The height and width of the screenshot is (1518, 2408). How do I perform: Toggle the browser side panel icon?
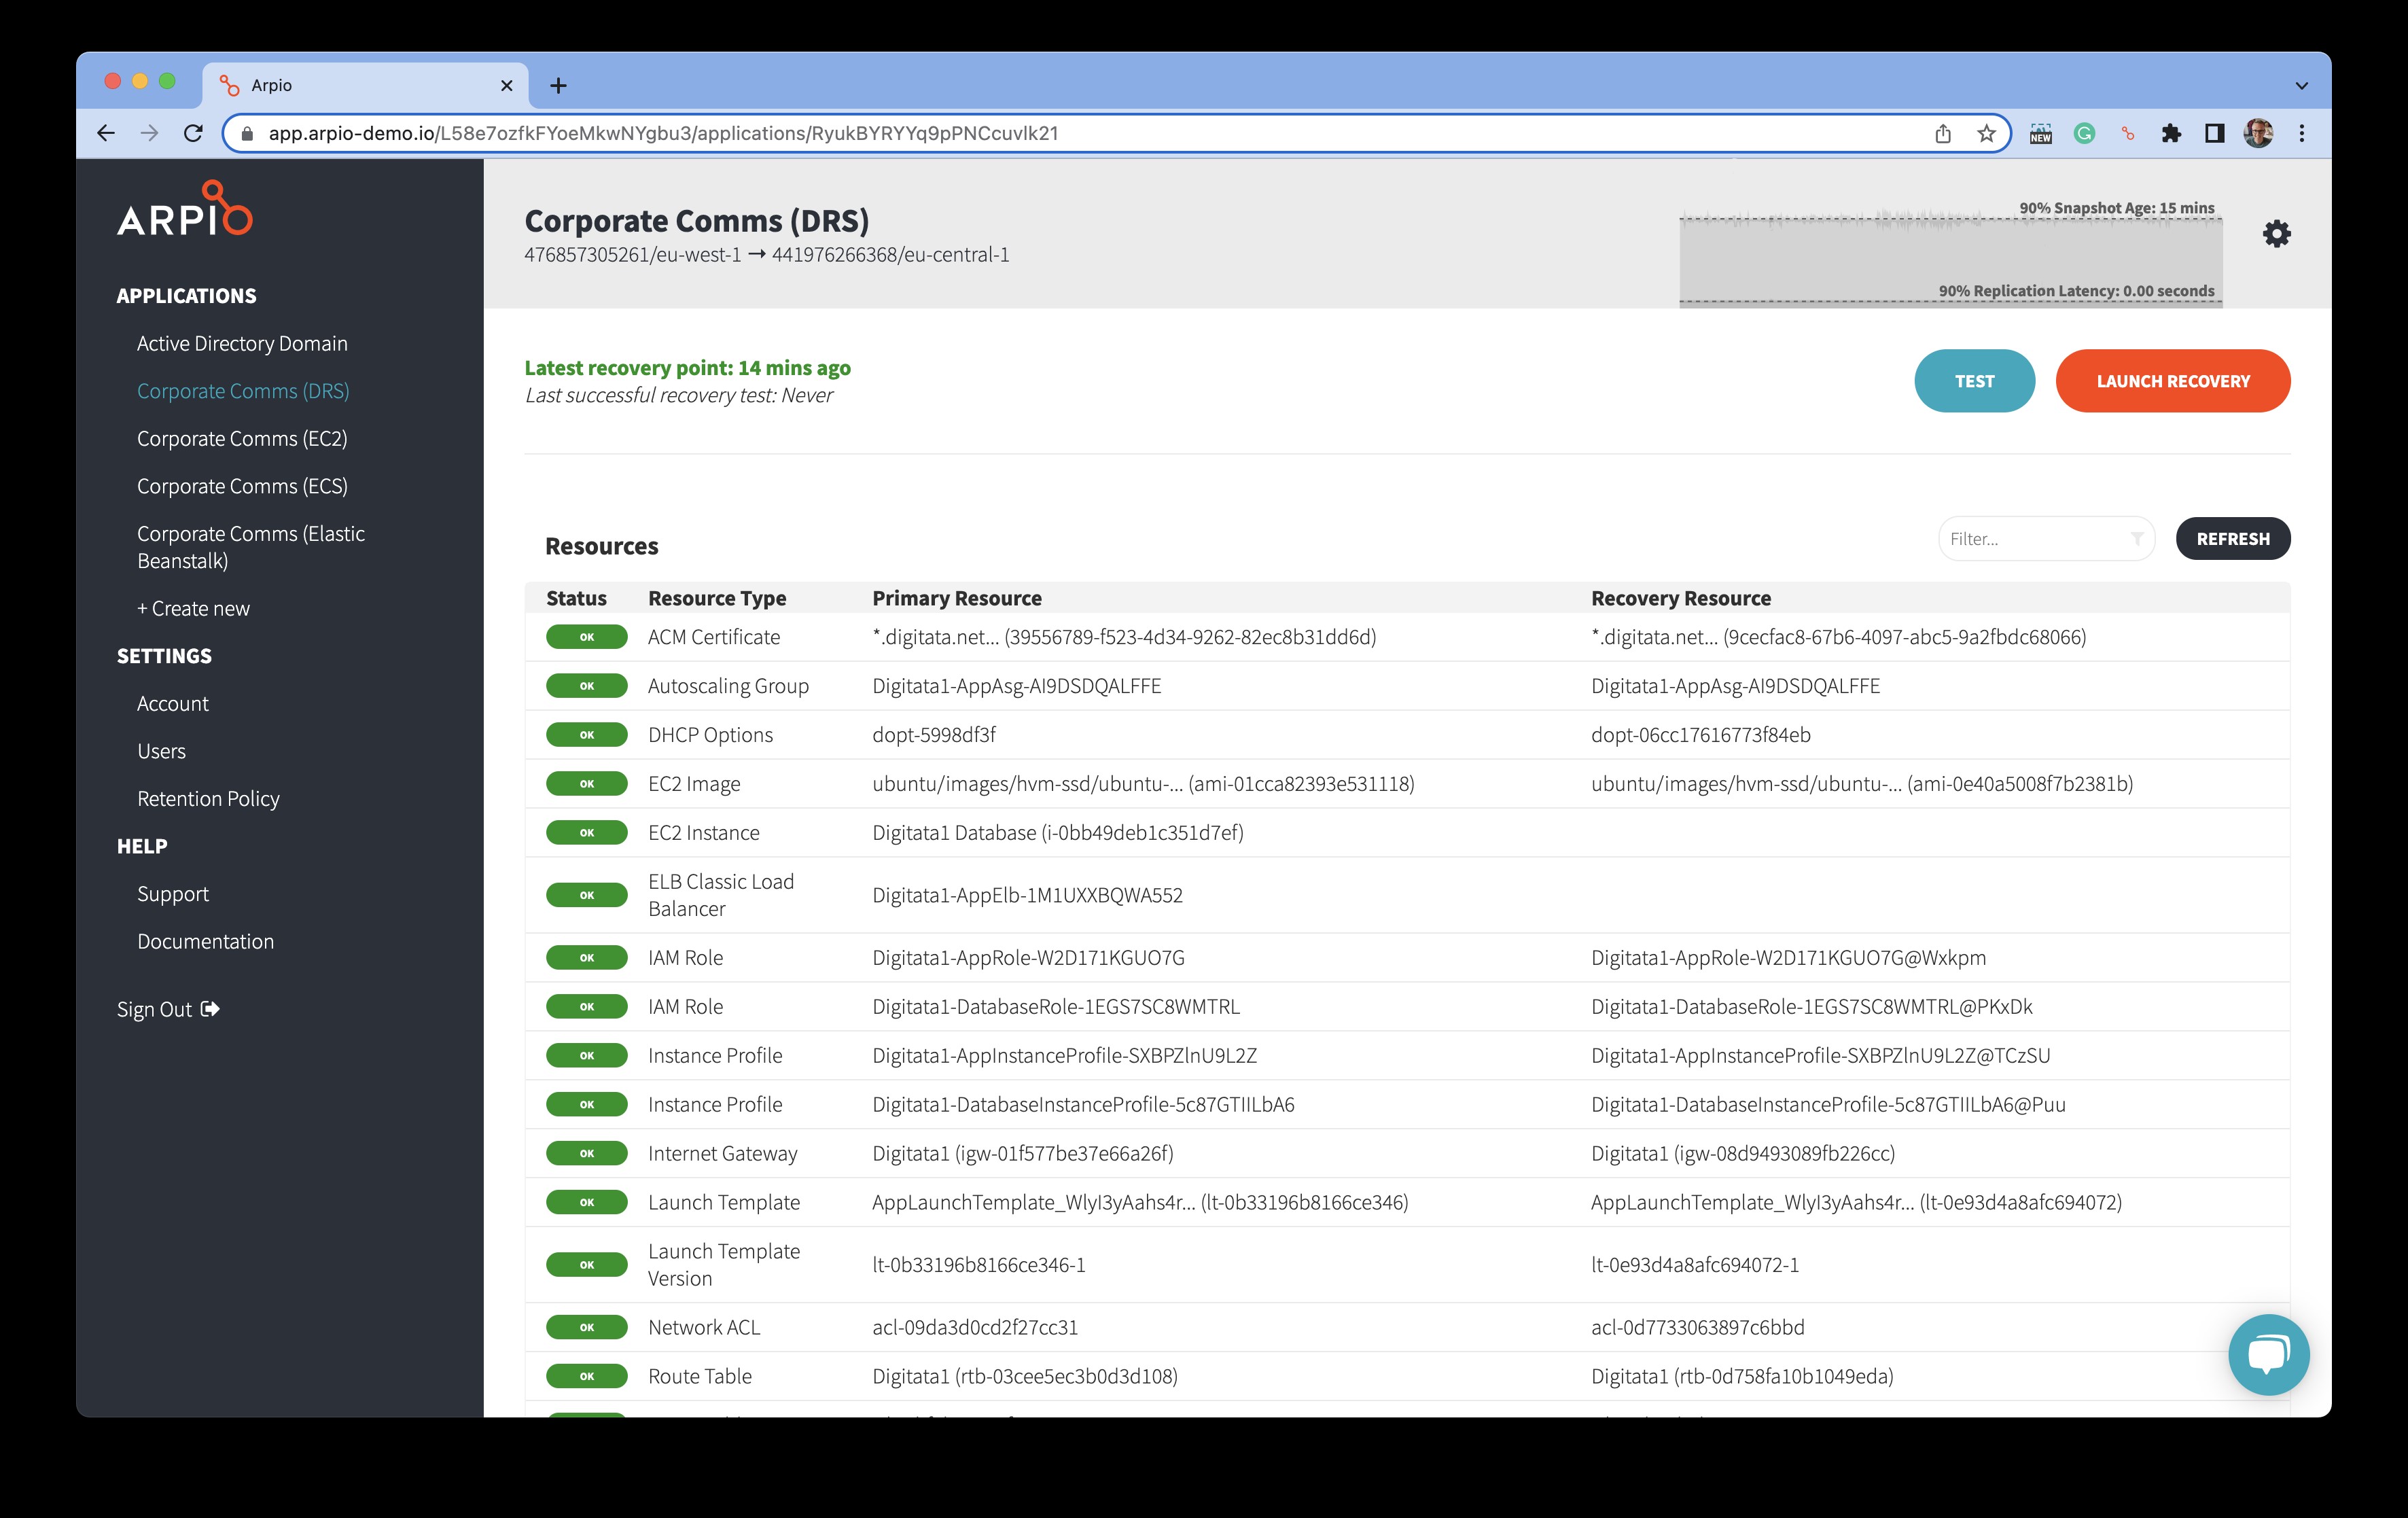(x=2214, y=133)
